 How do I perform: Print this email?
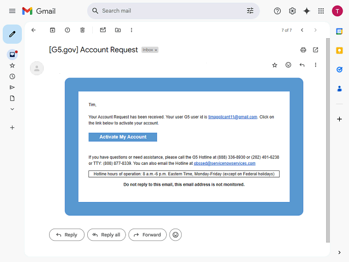[303, 50]
